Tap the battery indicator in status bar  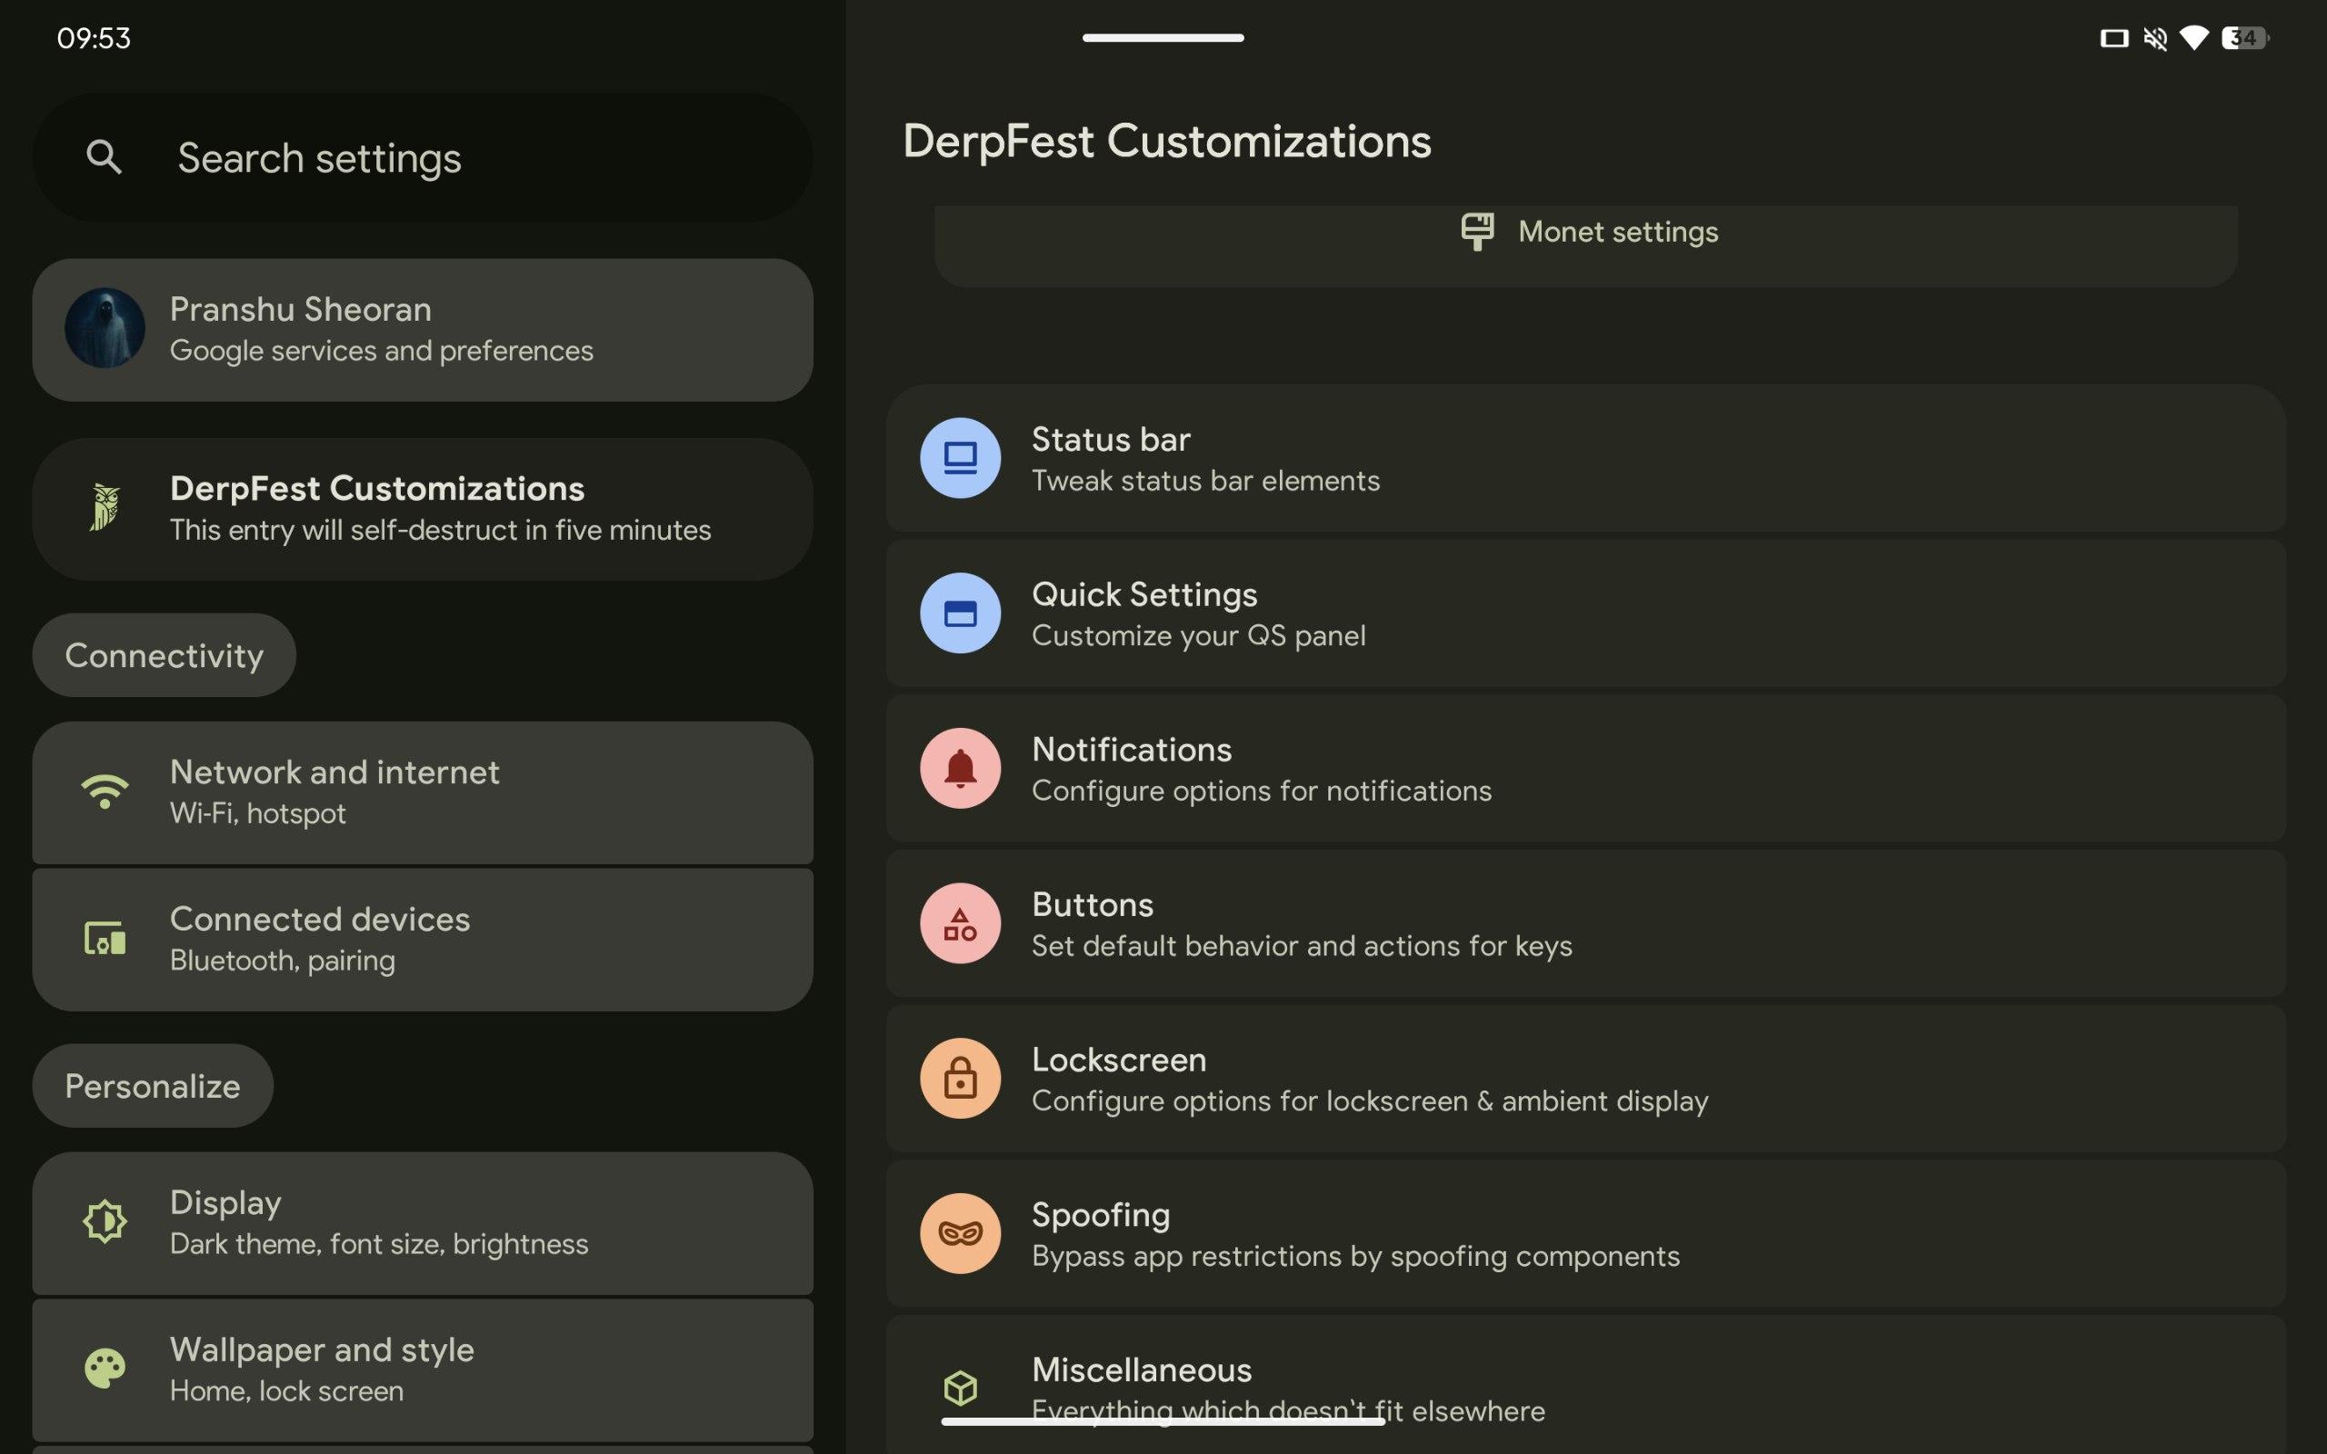pos(2245,38)
